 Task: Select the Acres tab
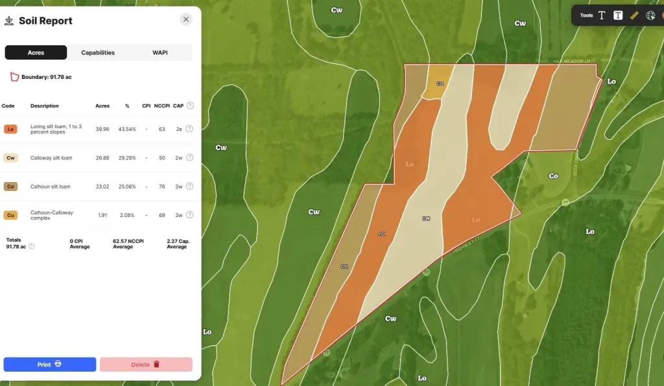coord(36,52)
